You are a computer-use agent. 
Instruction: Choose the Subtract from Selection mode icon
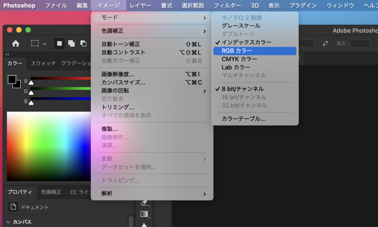click(x=83, y=43)
